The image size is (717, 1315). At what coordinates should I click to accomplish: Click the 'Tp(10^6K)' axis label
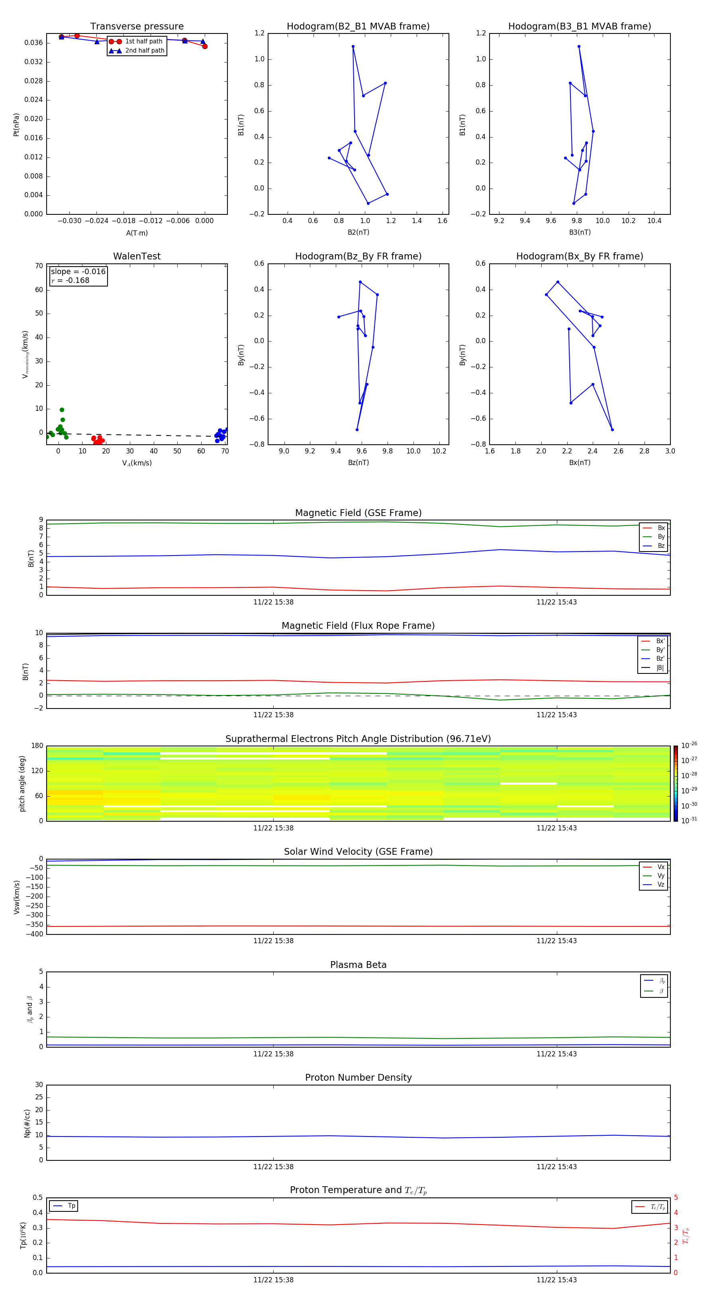point(23,1235)
